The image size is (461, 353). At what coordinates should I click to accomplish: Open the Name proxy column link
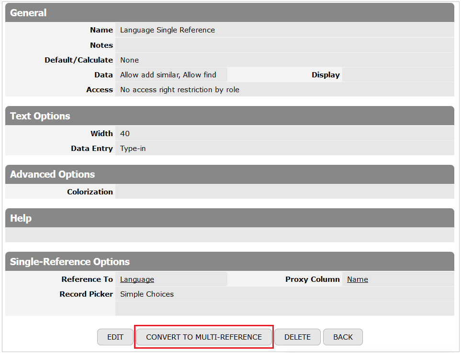pos(358,279)
